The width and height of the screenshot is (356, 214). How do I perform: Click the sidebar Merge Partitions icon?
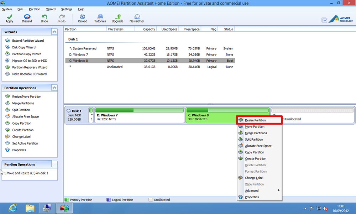point(7,103)
